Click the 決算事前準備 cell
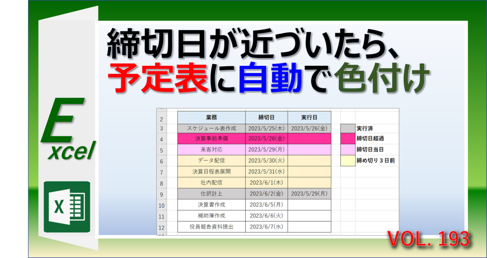This screenshot has height=258, width=487. point(211,139)
